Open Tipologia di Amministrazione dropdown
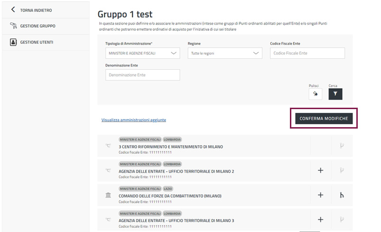Image resolution: width=381 pixels, height=232 pixels. point(142,53)
